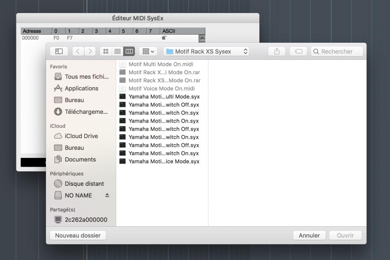Switch to column view

(x=129, y=51)
